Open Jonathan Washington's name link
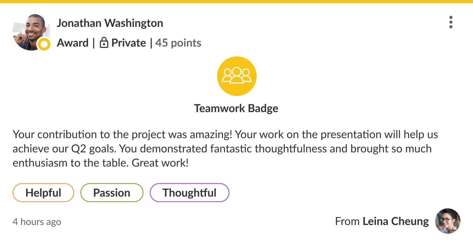Screen dimensions: 473x240 pos(110,23)
